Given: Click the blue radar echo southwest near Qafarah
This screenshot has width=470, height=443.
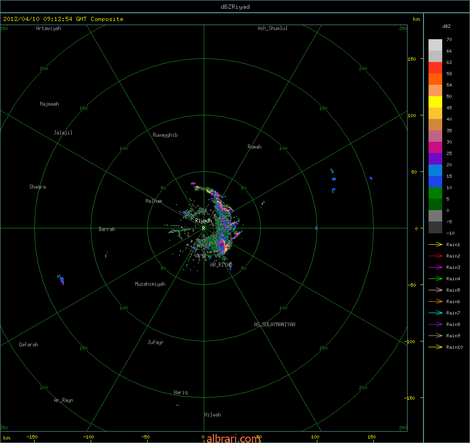Looking at the screenshot, I should [x=61, y=279].
